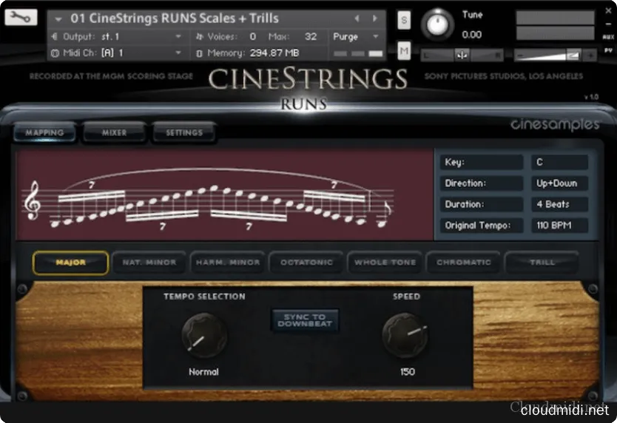Switch to the Mixer tab

click(x=114, y=132)
